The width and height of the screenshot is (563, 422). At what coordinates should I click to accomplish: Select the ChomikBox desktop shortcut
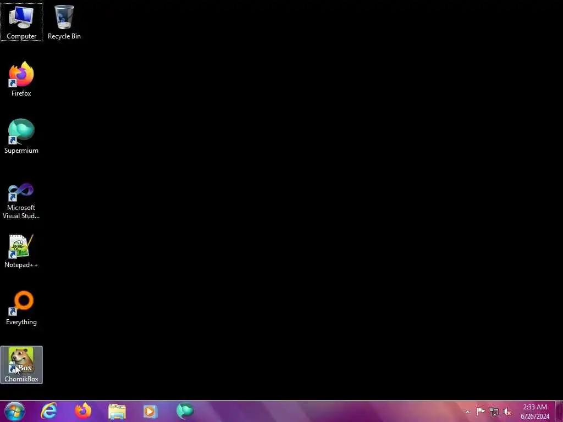tap(21, 365)
